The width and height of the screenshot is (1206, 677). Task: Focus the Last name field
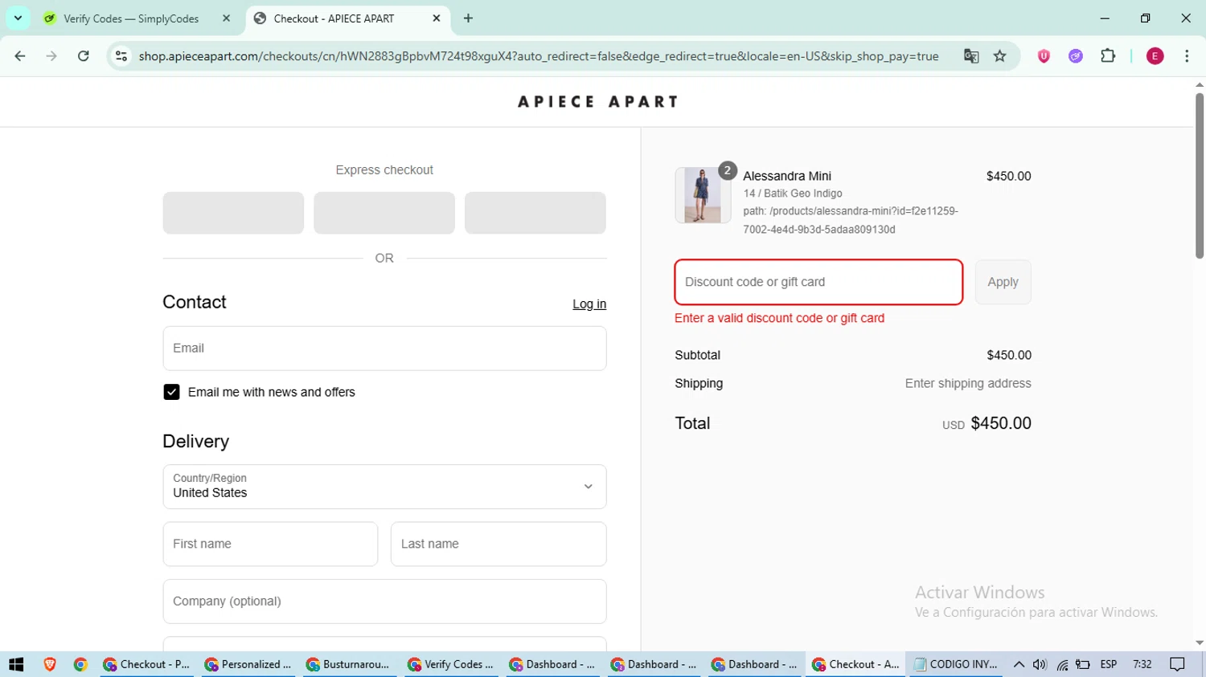[498, 544]
